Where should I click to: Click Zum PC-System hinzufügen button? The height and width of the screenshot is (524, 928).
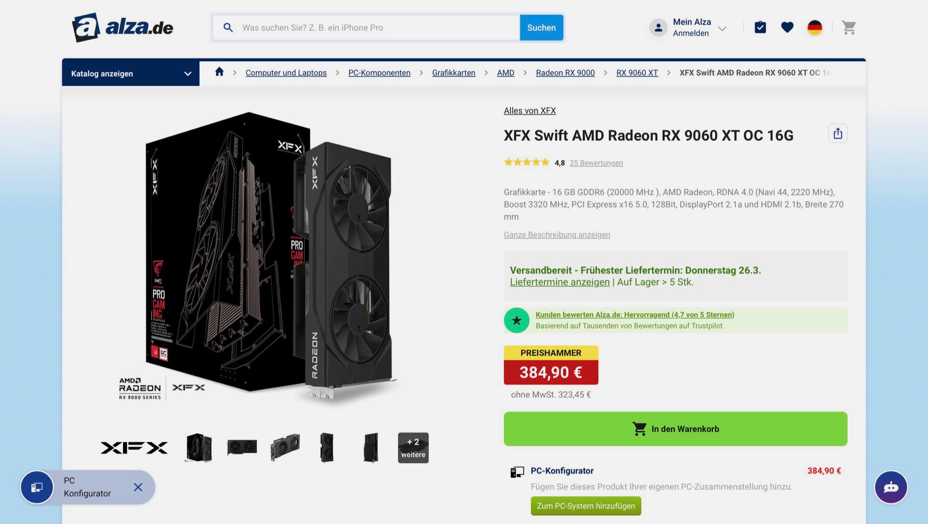pos(586,506)
